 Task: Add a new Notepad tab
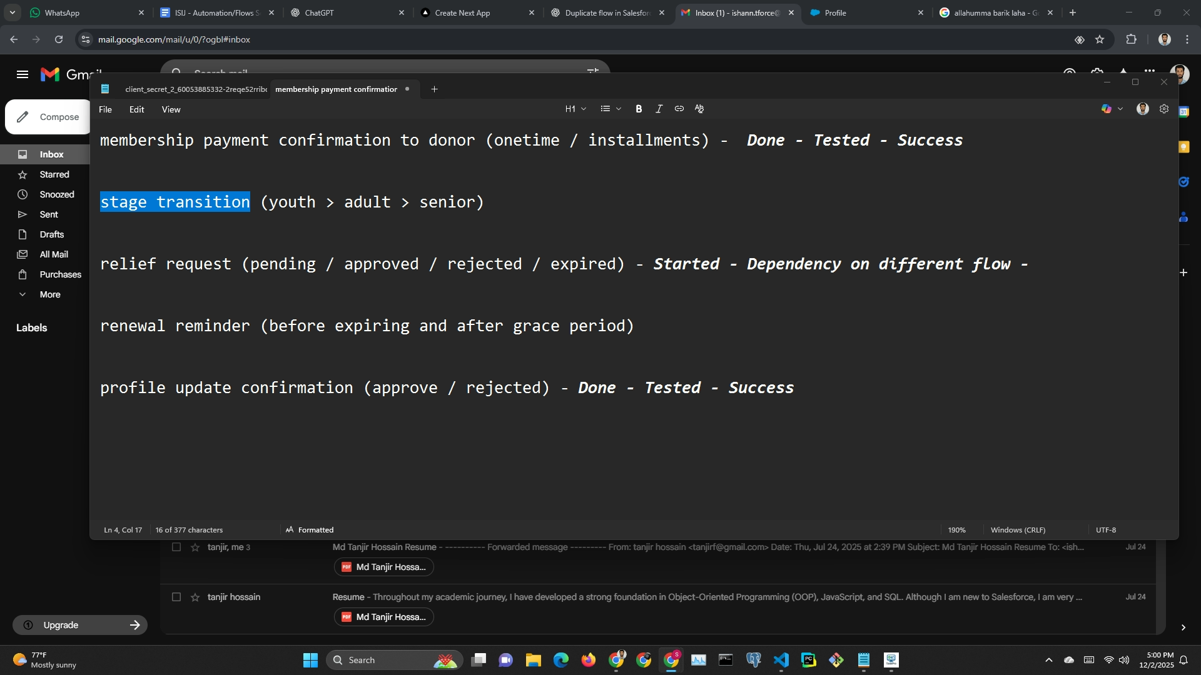(434, 89)
